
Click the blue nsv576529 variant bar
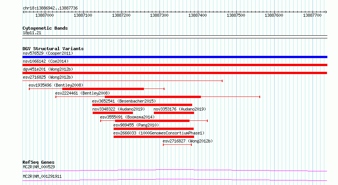pos(175,57)
